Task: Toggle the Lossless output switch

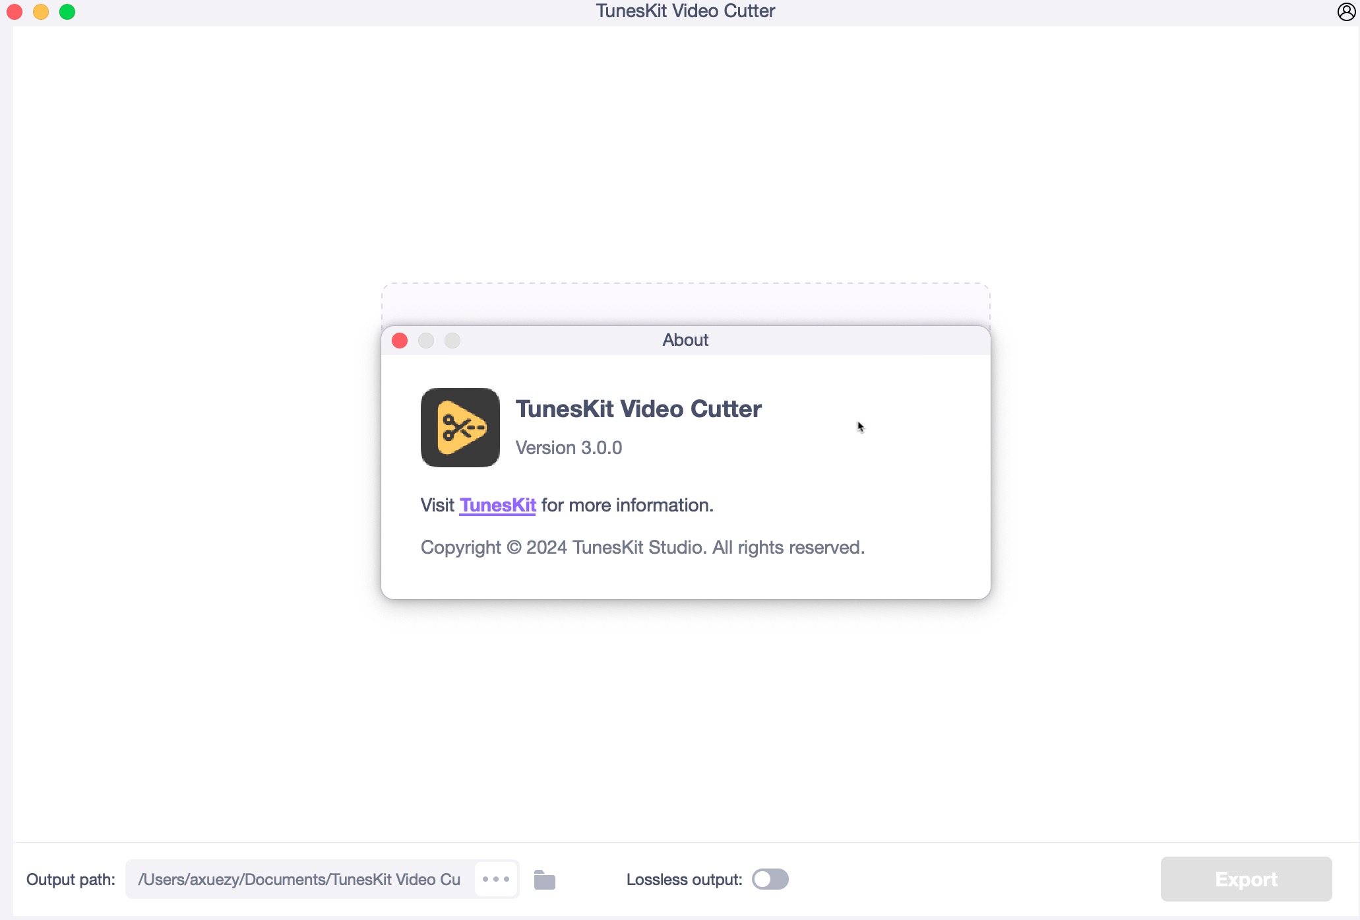Action: (770, 879)
